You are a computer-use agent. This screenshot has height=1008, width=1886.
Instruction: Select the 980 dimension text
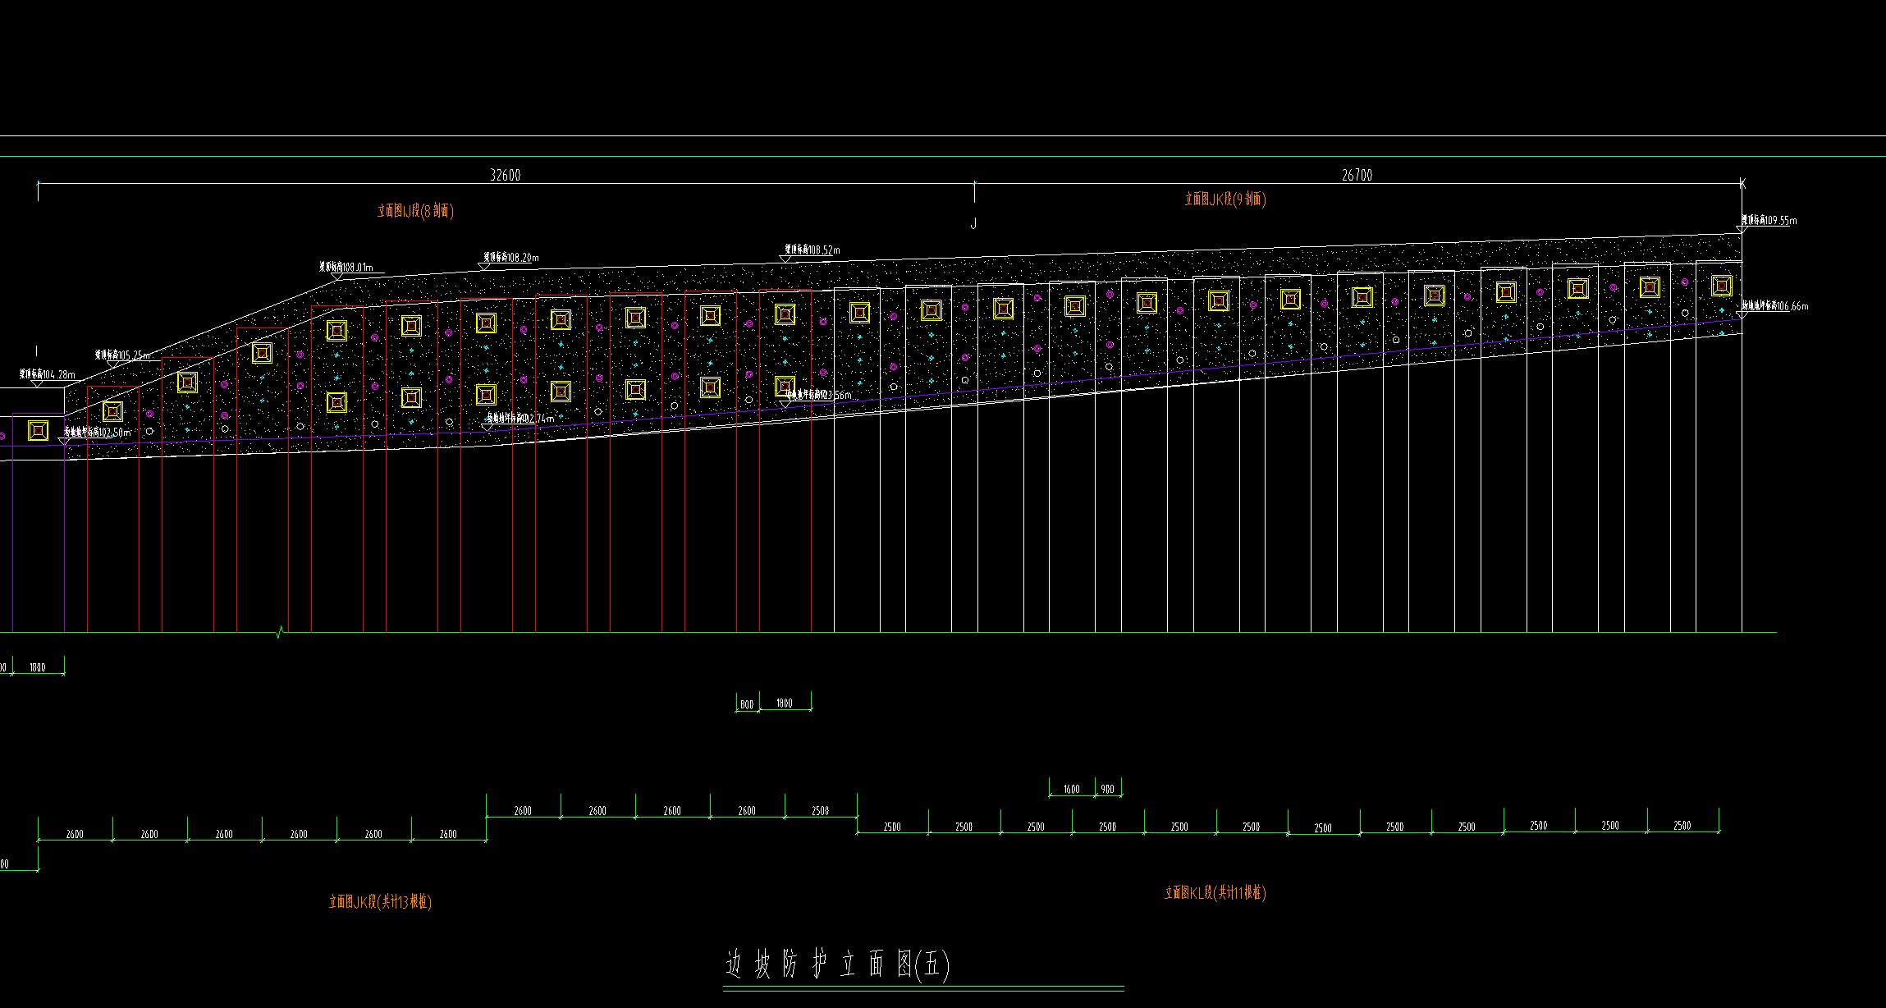pyautogui.click(x=1107, y=790)
